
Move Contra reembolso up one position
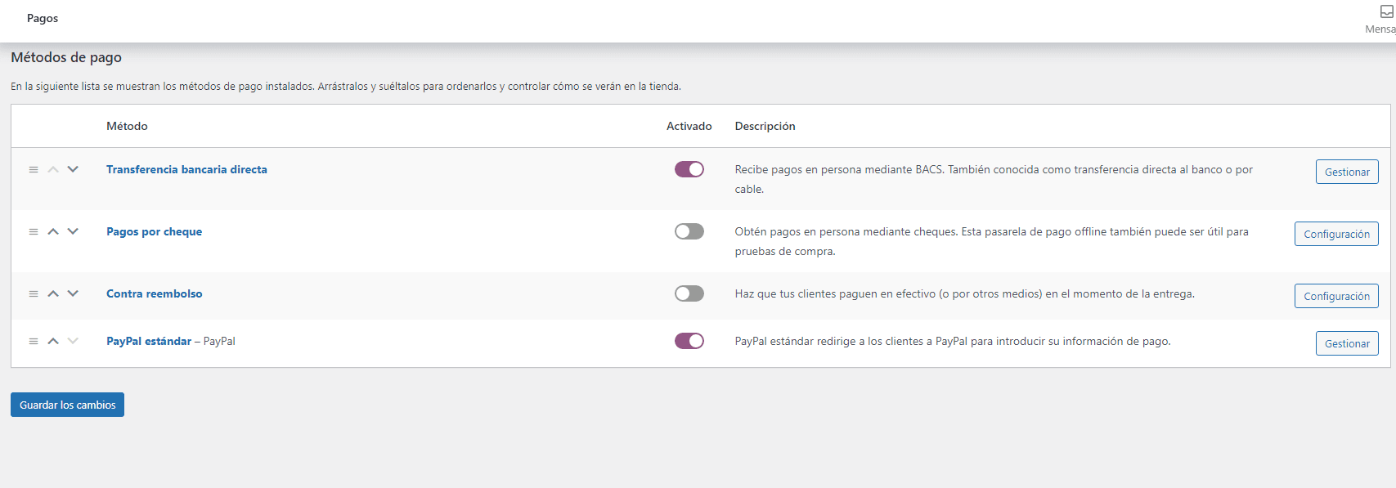point(53,294)
